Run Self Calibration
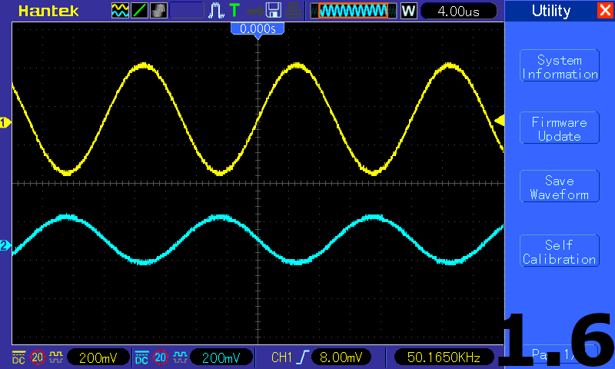This screenshot has height=369, width=615. (x=560, y=251)
